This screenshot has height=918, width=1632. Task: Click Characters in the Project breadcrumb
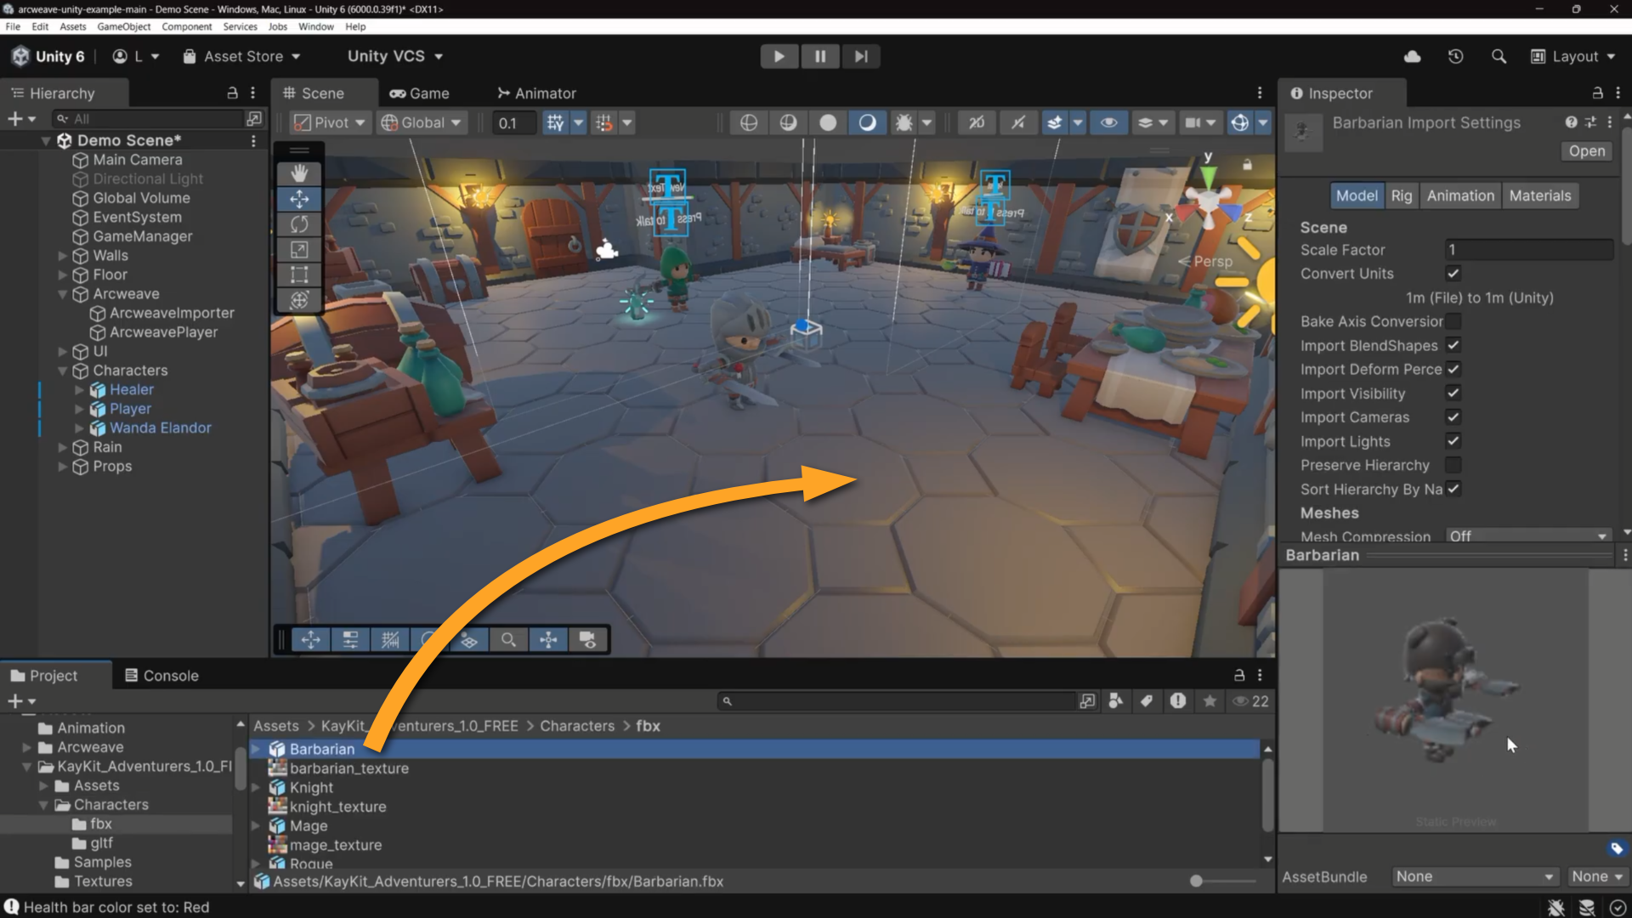(577, 726)
